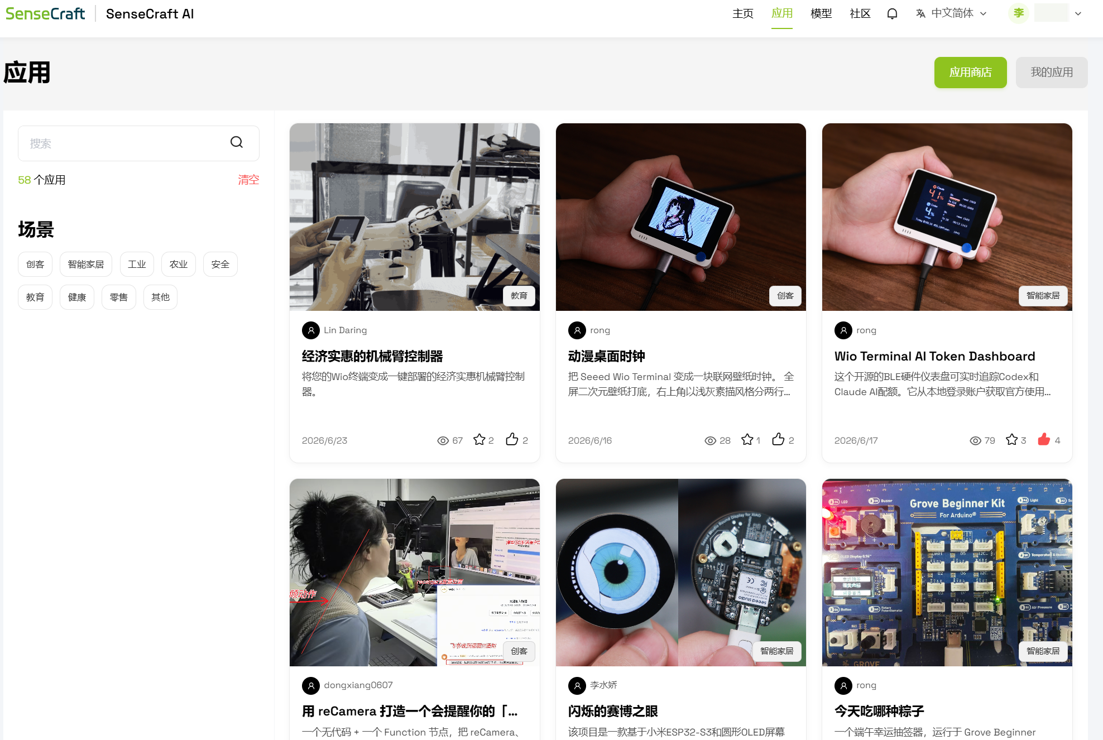
Task: Open blinking cyber eye thumbnail
Action: pos(681,573)
